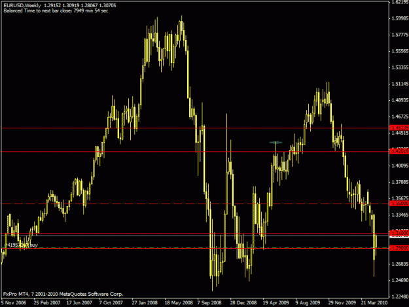Click the 1.51145 price scale value
The width and height of the screenshot is (409, 307).
pyautogui.click(x=400, y=84)
